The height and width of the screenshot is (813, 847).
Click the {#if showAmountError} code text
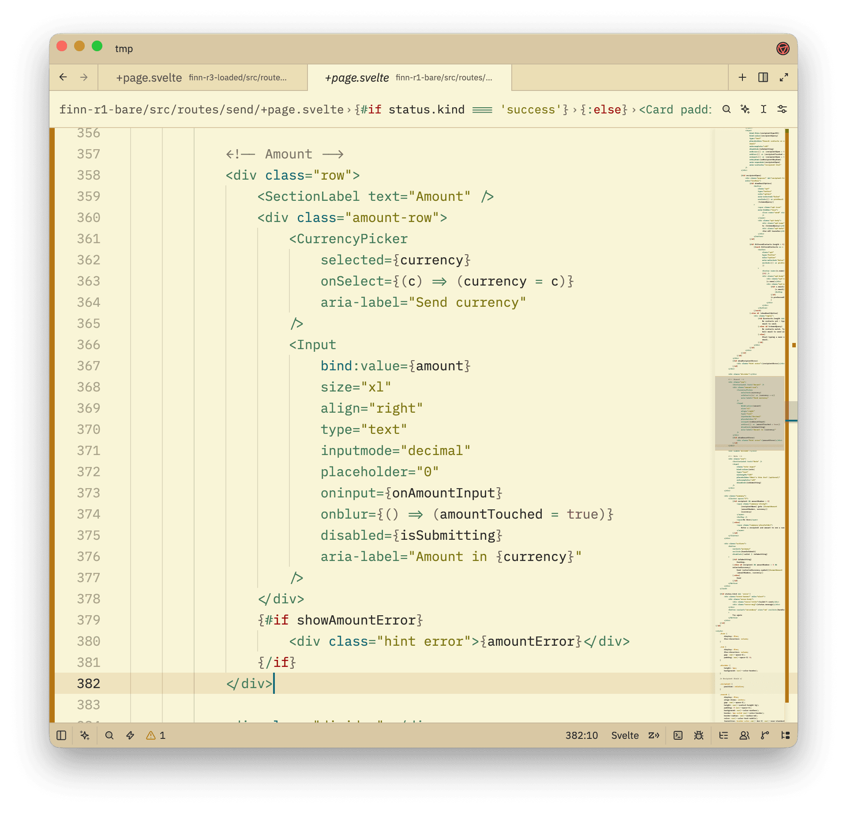click(x=341, y=620)
